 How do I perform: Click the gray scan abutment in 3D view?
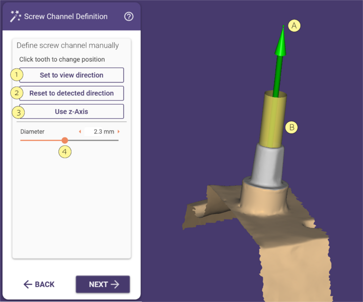[268, 166]
